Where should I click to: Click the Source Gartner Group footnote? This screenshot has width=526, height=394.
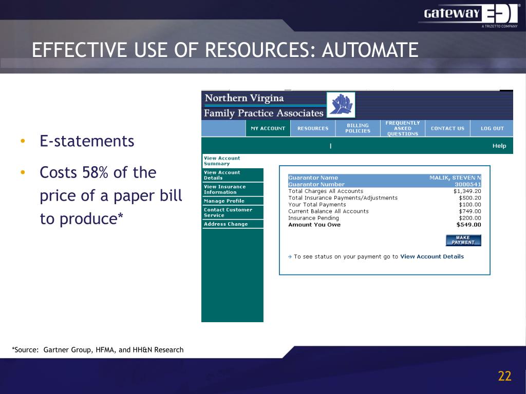pyautogui.click(x=98, y=350)
